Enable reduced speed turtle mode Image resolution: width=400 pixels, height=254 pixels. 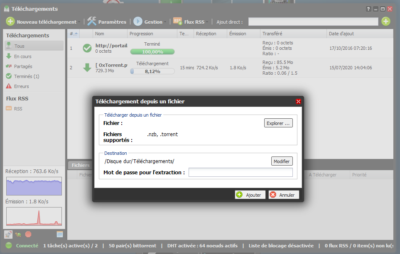pos(18,234)
